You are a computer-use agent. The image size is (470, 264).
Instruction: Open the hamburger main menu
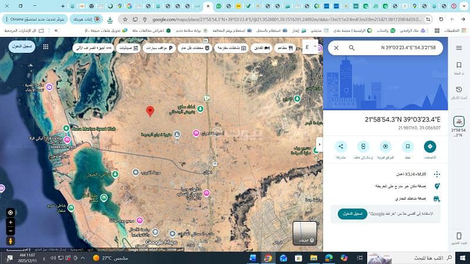(459, 48)
